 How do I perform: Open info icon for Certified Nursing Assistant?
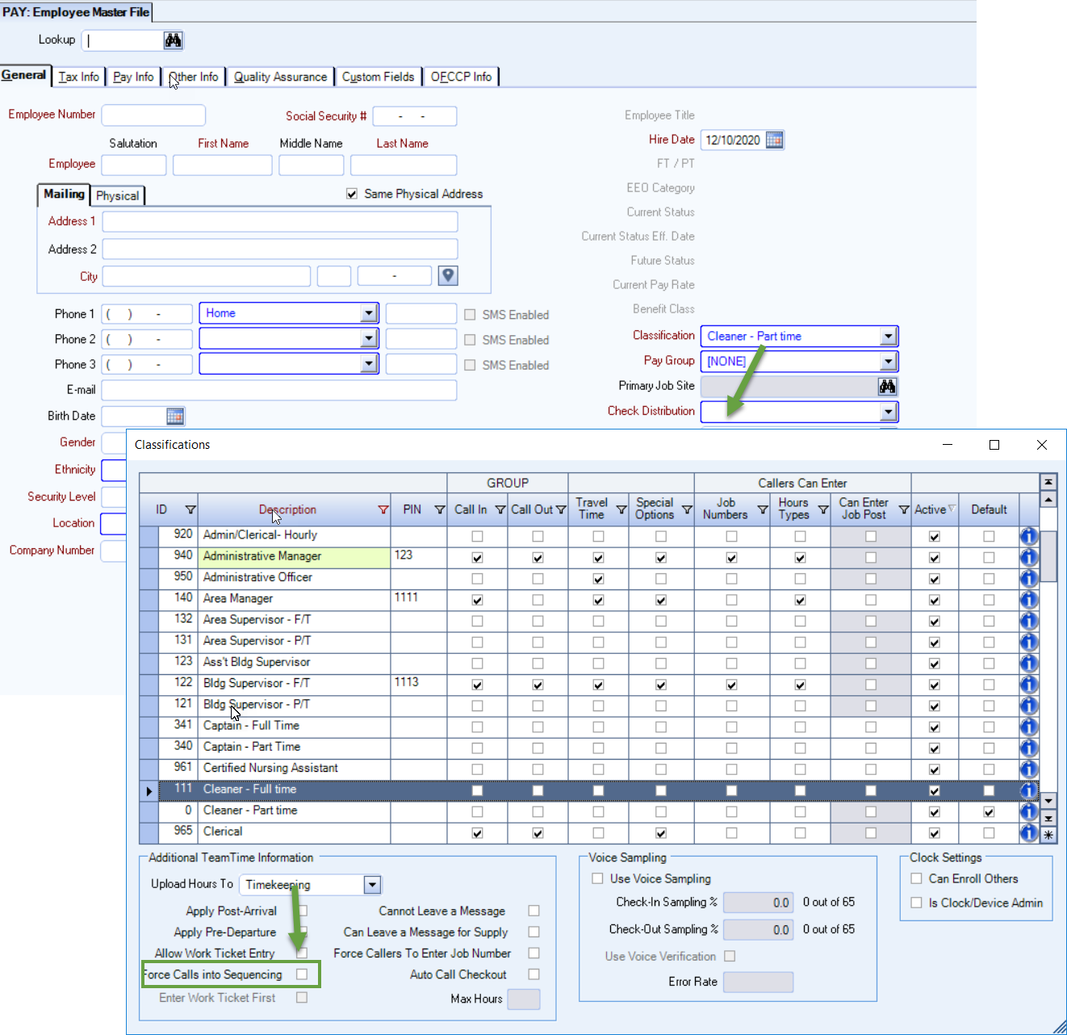(x=1028, y=769)
